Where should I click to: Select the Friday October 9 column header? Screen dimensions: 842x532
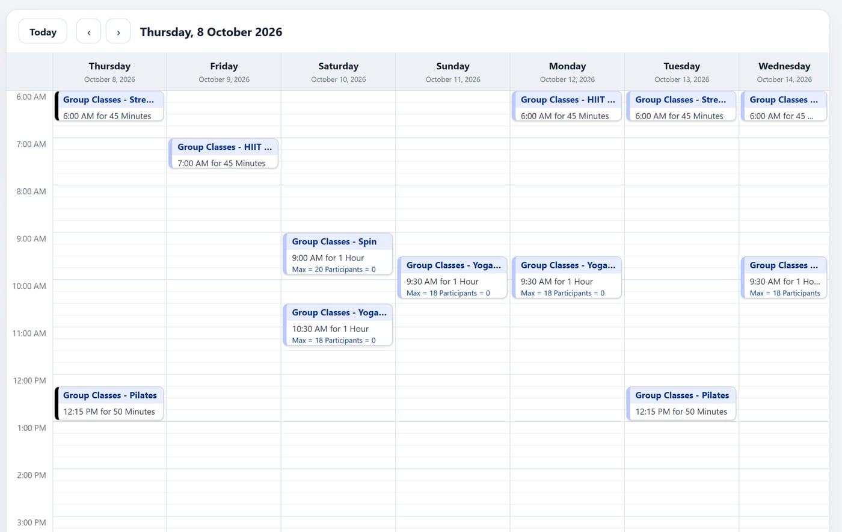click(x=224, y=72)
